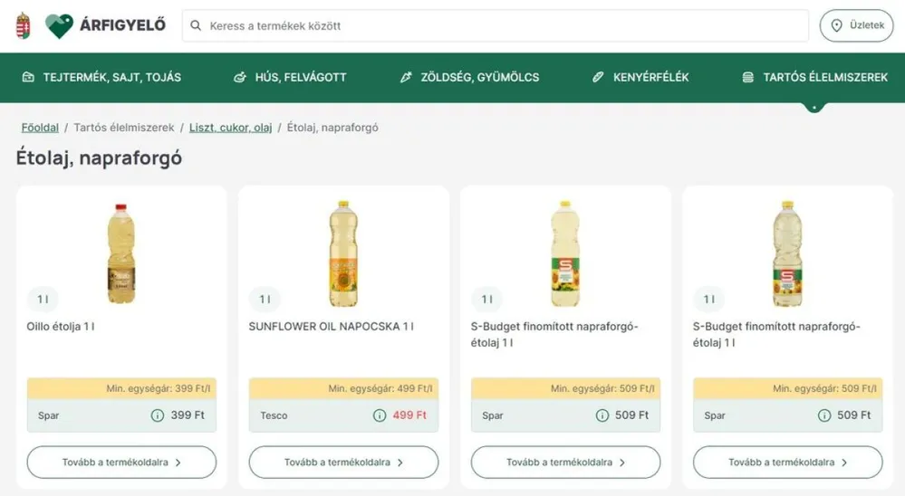Open product page for Sunflower Oil Napocska
The height and width of the screenshot is (496, 905).
point(343,463)
